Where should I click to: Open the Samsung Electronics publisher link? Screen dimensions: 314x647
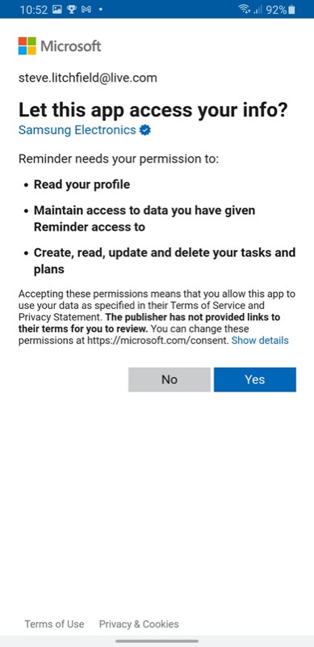tap(77, 130)
